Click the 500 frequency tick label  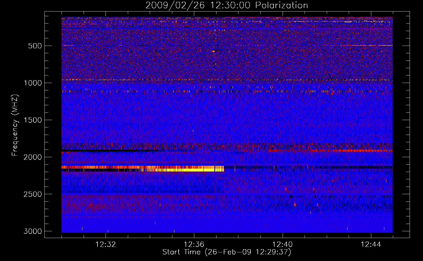coord(35,46)
